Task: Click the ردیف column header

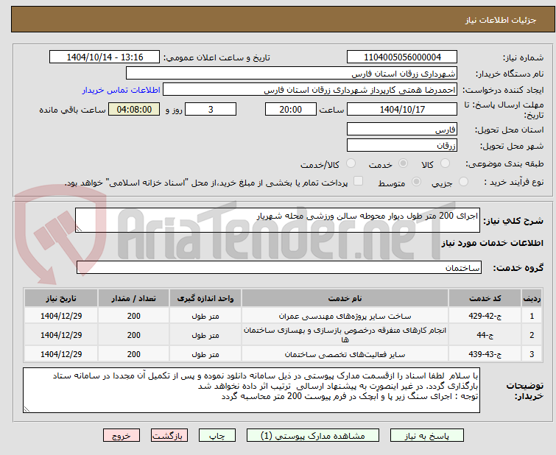Action: pos(532,298)
